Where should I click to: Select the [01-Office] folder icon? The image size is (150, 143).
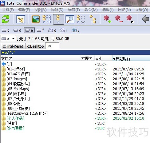coord(4,69)
